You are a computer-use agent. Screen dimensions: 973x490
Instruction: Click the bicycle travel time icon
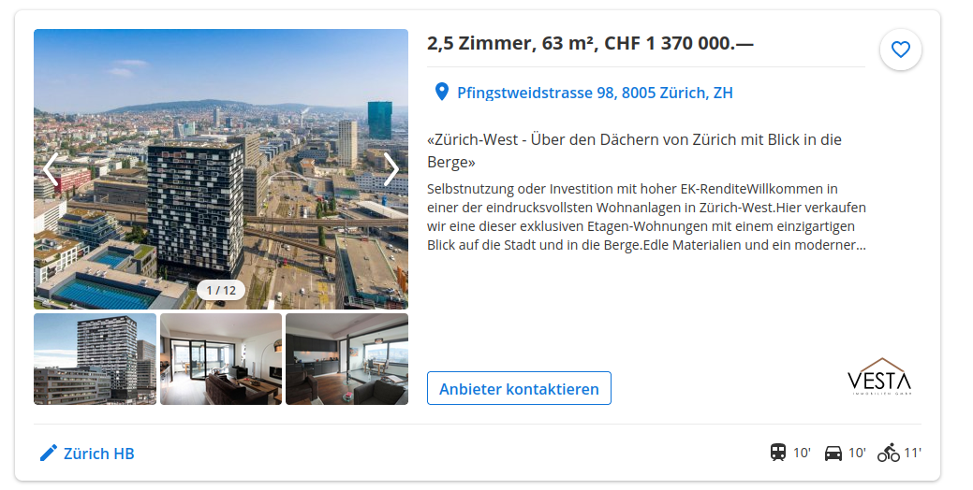pos(888,453)
